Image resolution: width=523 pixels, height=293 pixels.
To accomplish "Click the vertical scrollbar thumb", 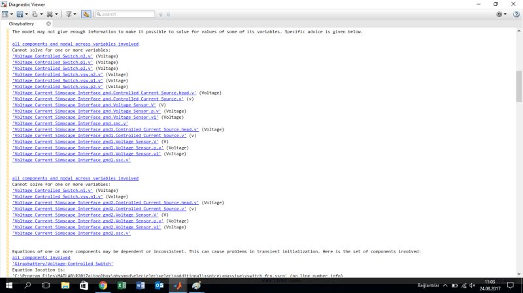I will pos(518,86).
